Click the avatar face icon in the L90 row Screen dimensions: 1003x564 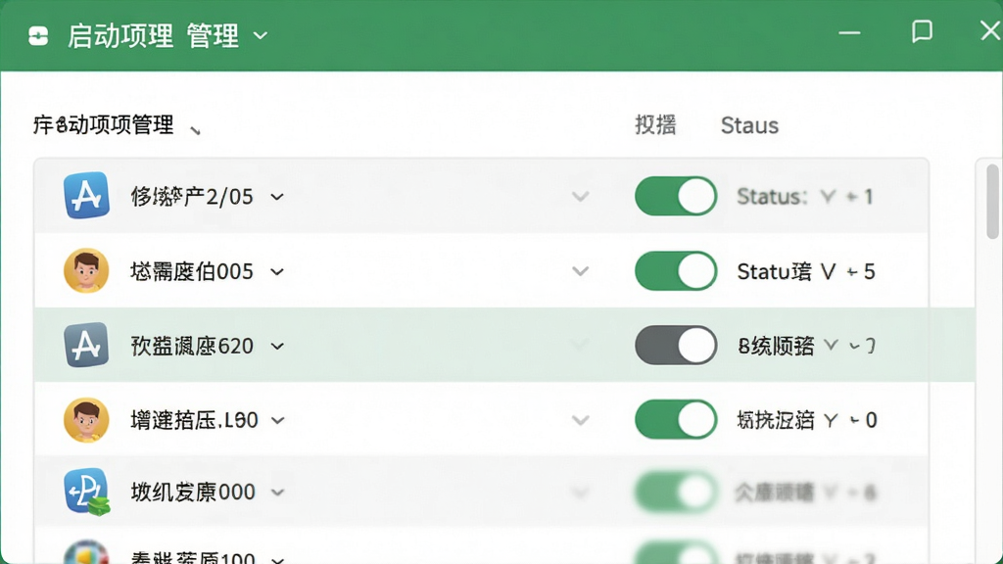click(x=86, y=420)
